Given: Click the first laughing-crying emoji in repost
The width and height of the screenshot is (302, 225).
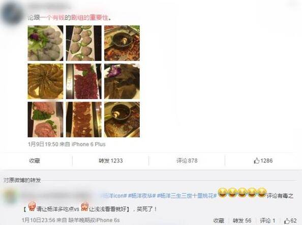Looking at the screenshot, I should 223,192.
